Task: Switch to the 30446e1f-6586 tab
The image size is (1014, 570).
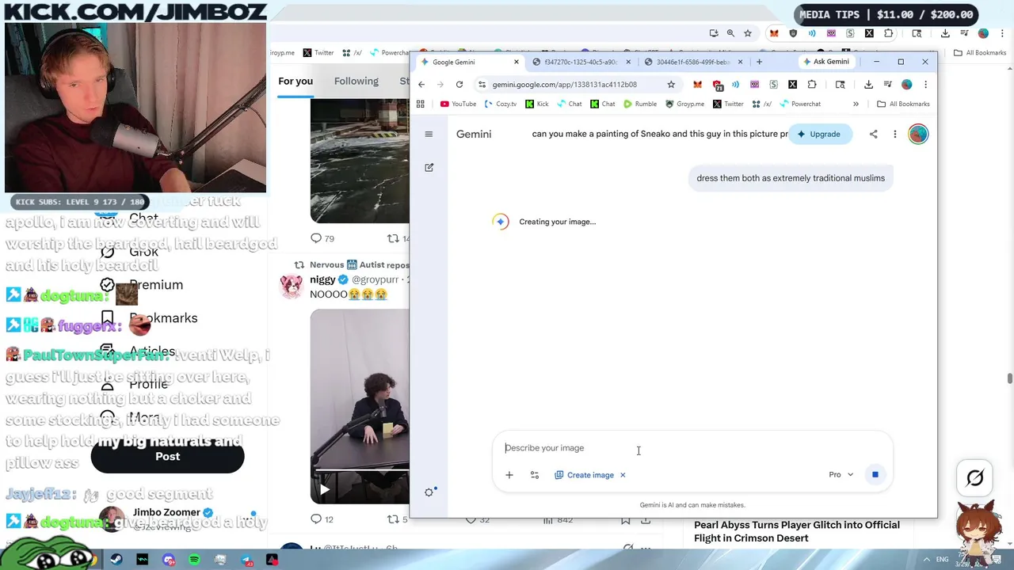Action: pyautogui.click(x=692, y=62)
